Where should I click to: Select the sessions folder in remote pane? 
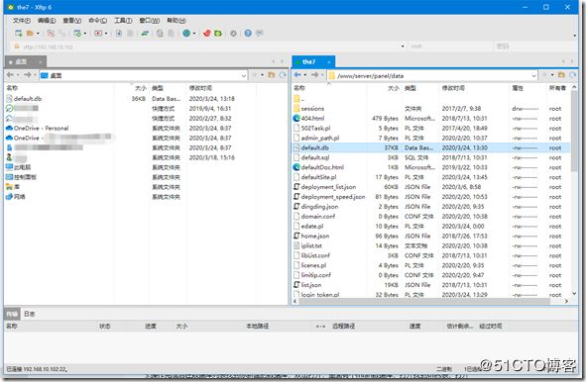click(312, 109)
